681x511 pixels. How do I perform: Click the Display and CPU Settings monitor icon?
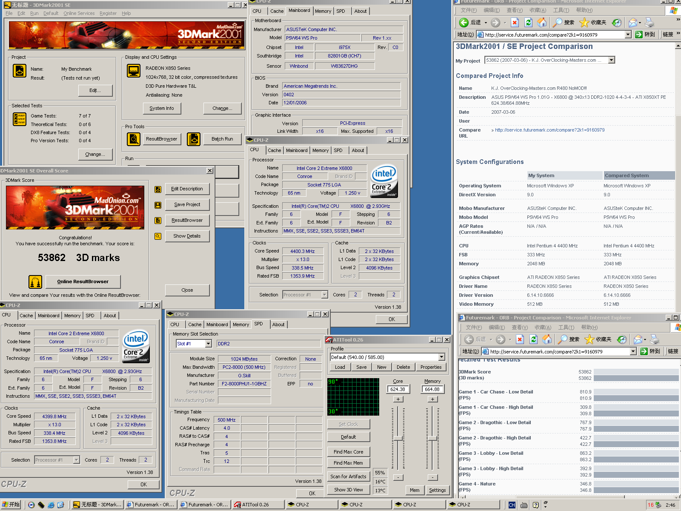coord(134,71)
